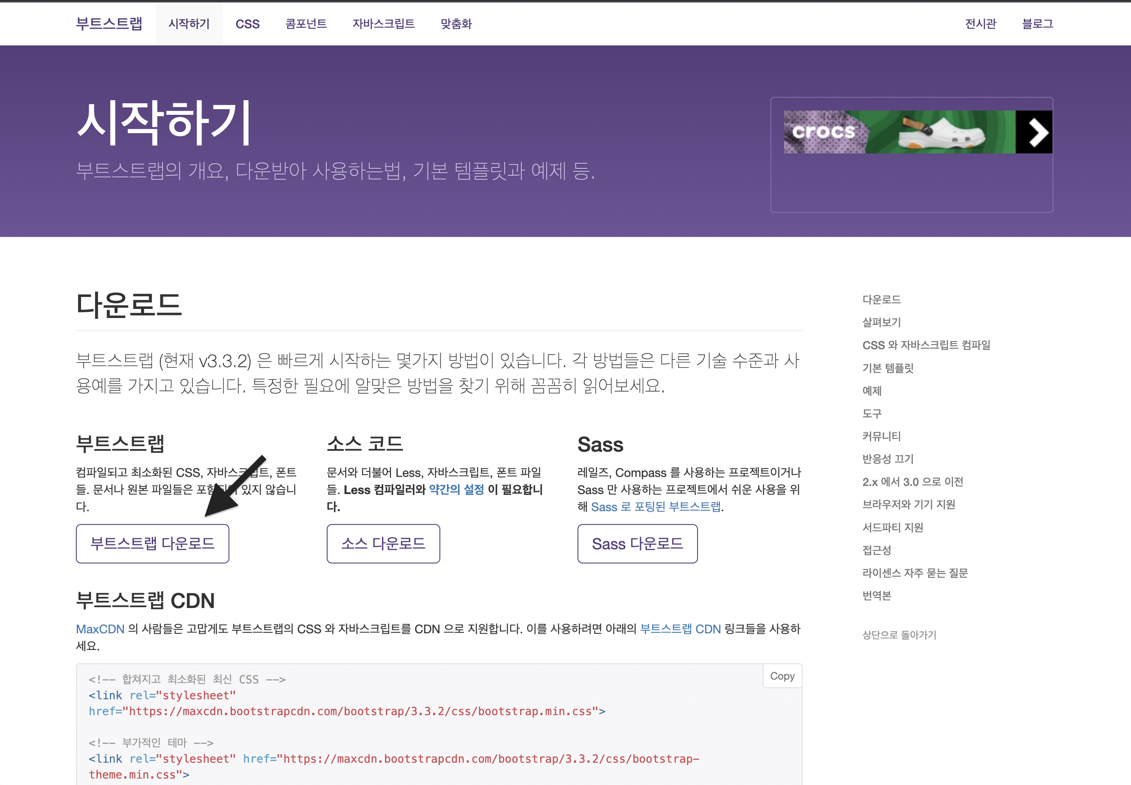Click the bootstrap.min.css href code line
Image resolution: width=1131 pixels, height=785 pixels.
click(347, 712)
